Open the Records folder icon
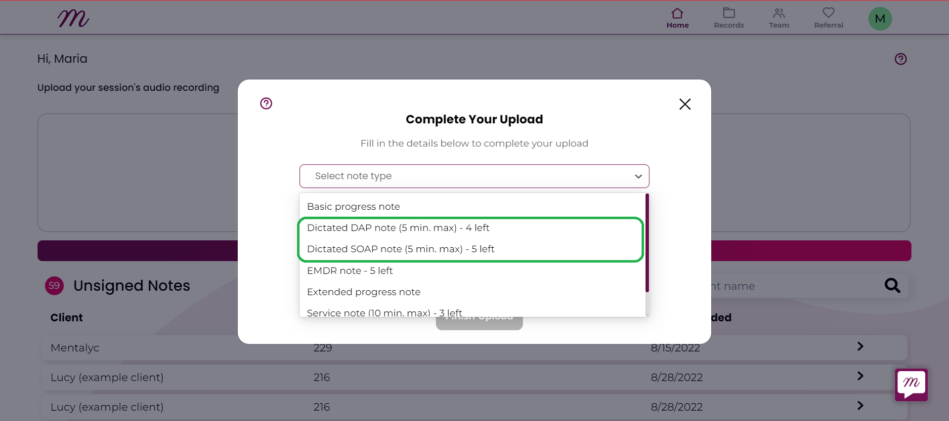Image resolution: width=949 pixels, height=421 pixels. [x=729, y=13]
